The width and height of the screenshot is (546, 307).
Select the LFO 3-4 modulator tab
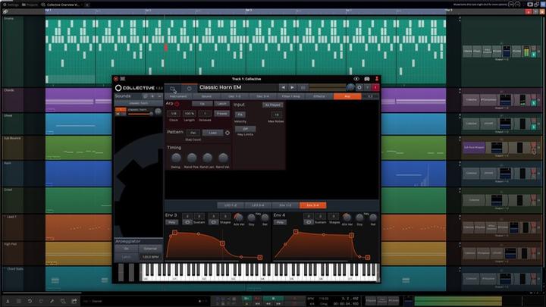pyautogui.click(x=258, y=205)
